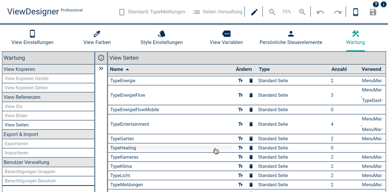The image size is (388, 192).
Task: Rename TypeGarten using its text icon
Action: (x=240, y=139)
